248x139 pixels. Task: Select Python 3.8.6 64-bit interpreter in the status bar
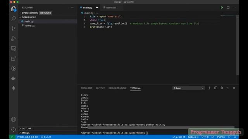click(27, 137)
